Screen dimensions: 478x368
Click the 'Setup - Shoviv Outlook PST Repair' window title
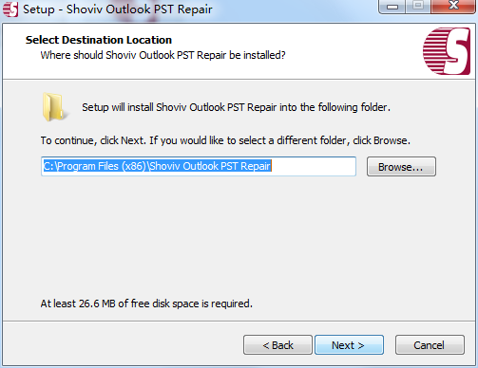click(117, 9)
